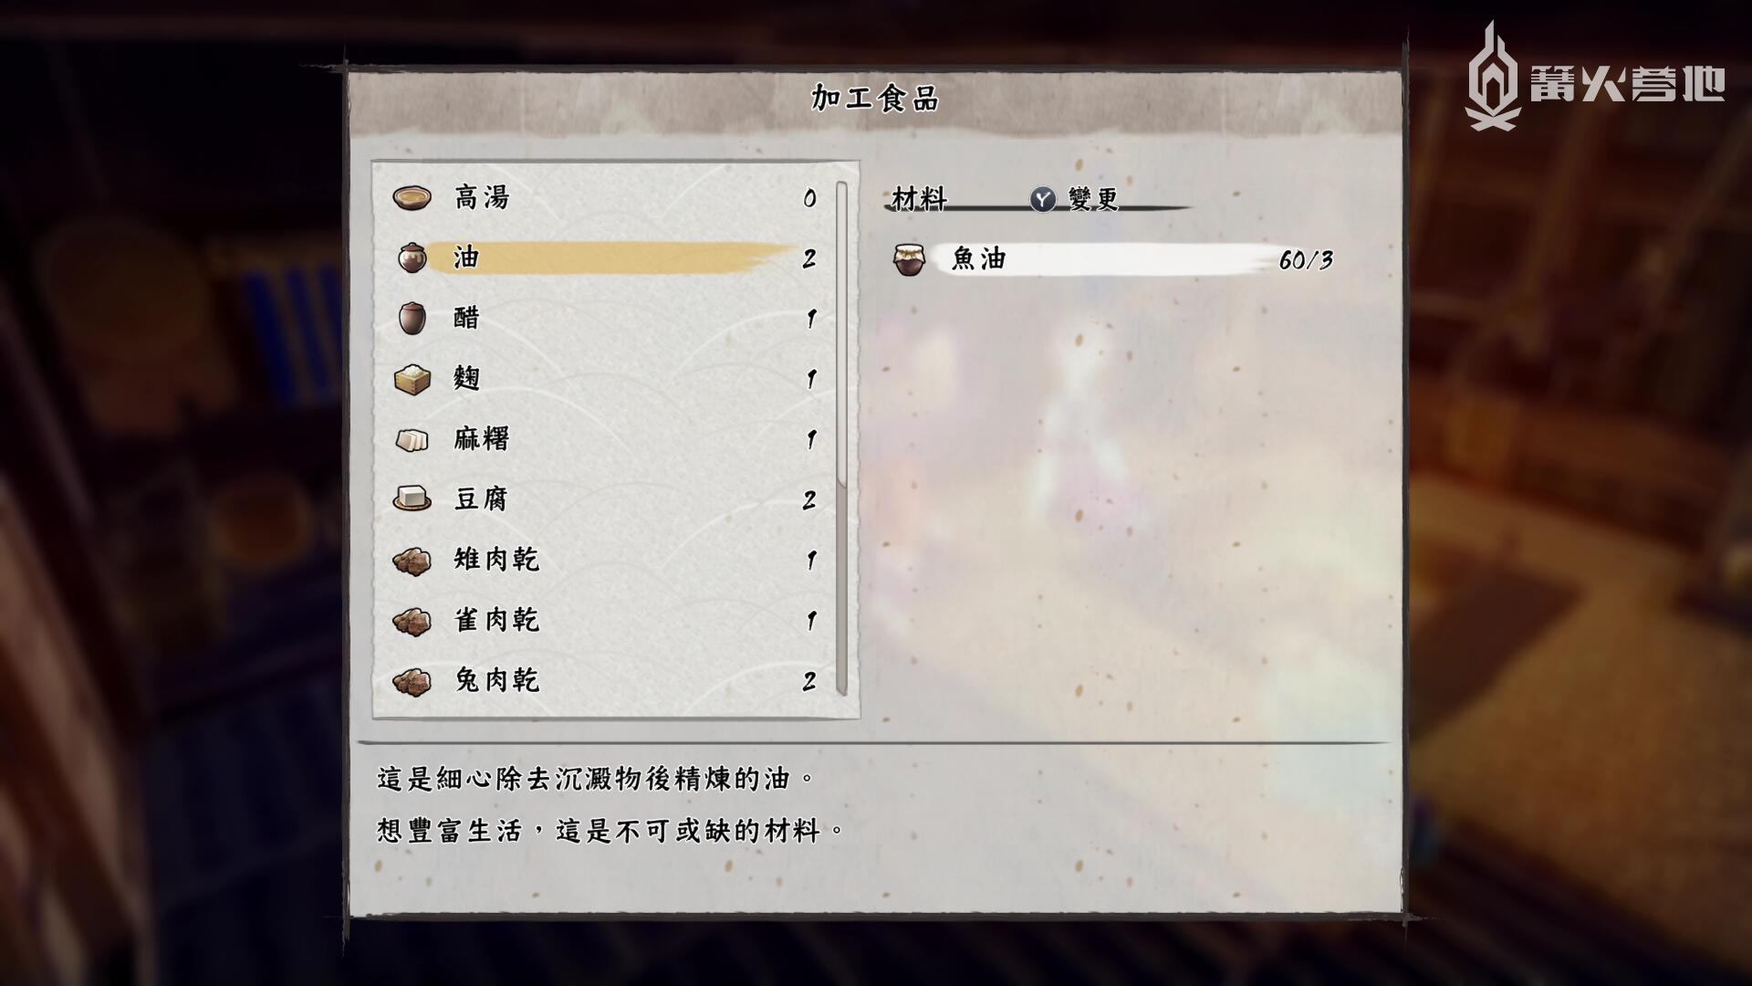Image resolution: width=1752 pixels, height=986 pixels.
Task: Click the 雉肉乾 dried meat icon
Action: 412,560
